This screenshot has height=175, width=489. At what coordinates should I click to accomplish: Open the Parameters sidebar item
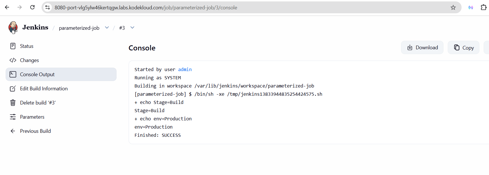(x=32, y=117)
